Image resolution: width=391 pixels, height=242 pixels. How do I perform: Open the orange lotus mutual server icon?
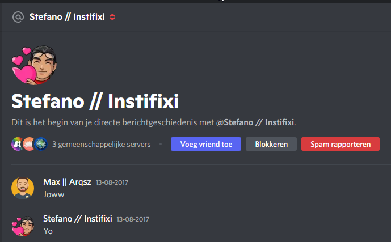pyautogui.click(x=28, y=144)
